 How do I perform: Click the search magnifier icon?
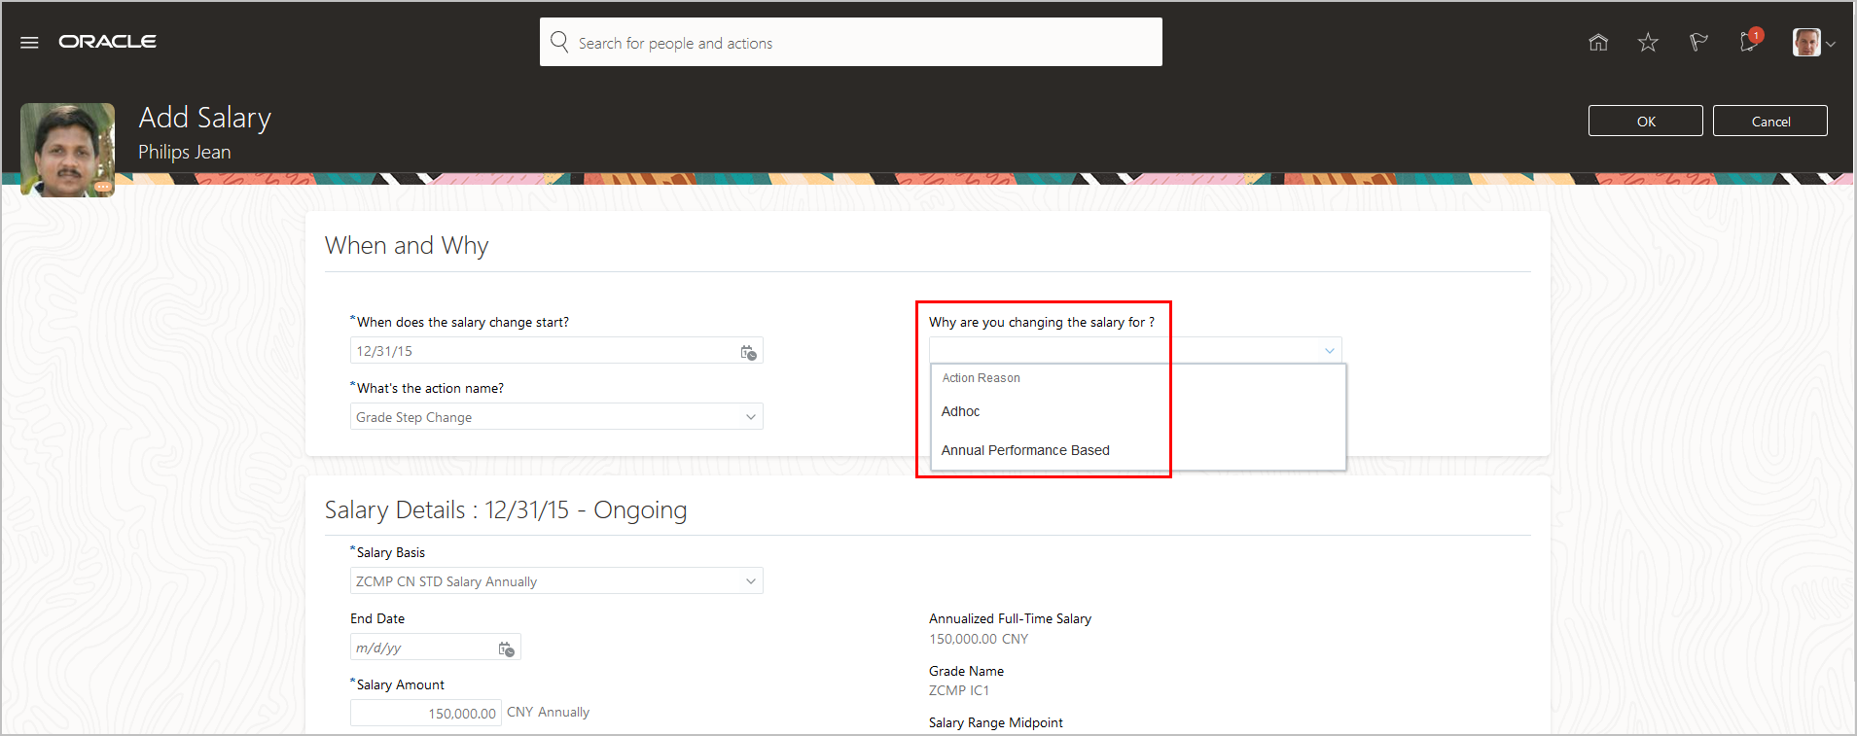coord(559,42)
